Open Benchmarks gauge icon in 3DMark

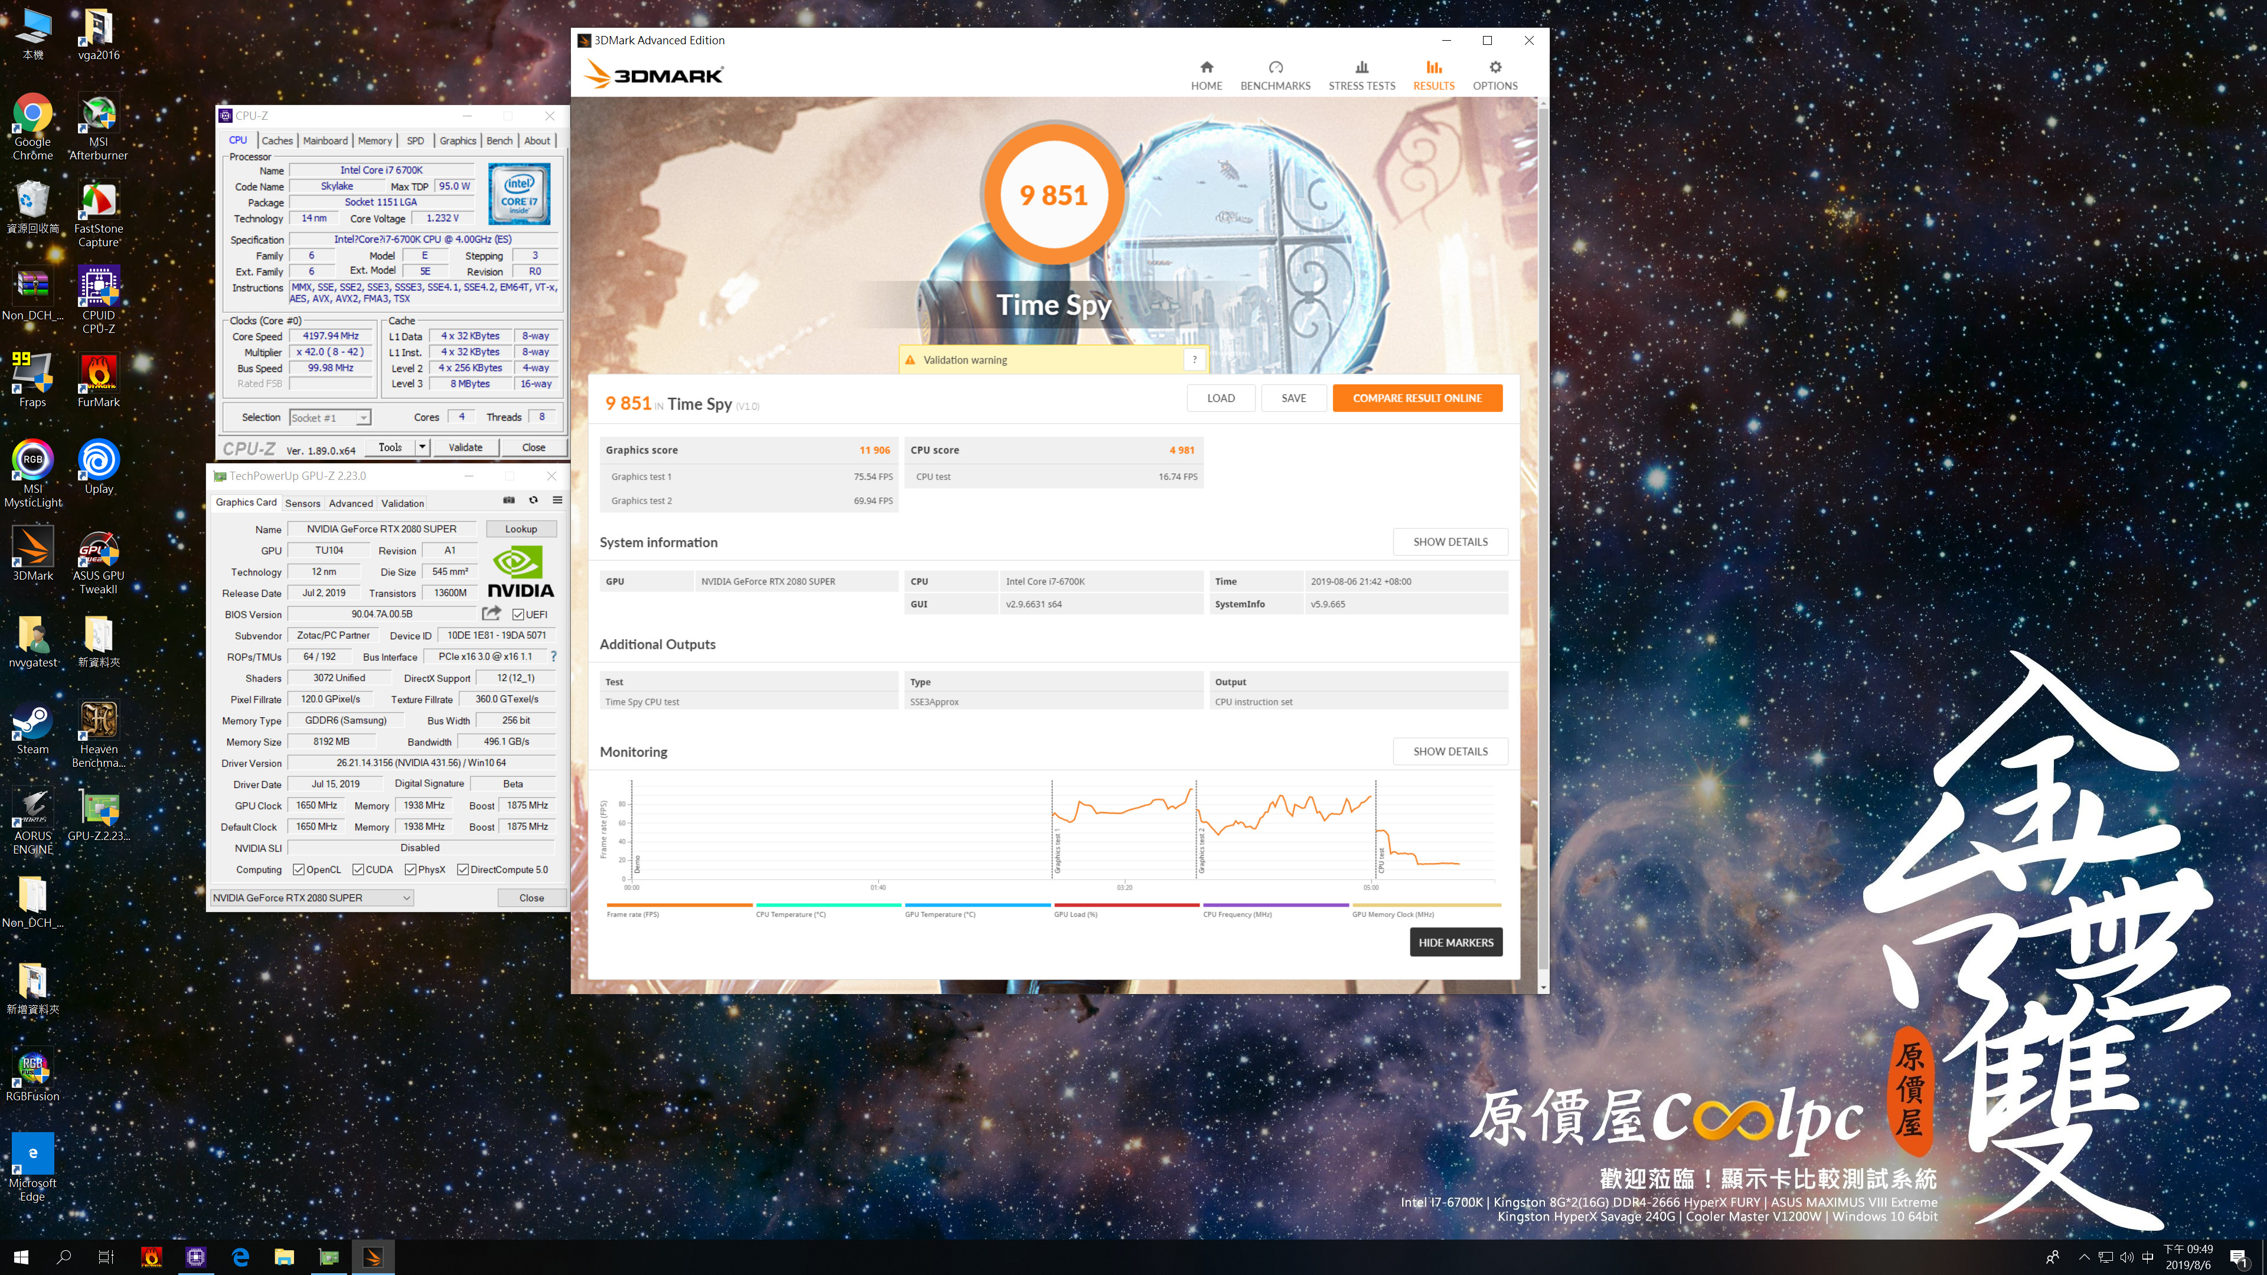(1275, 68)
